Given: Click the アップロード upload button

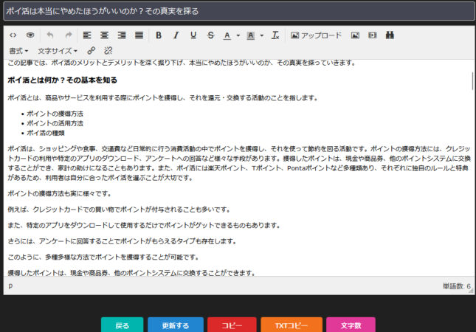Looking at the screenshot, I should pos(316,35).
